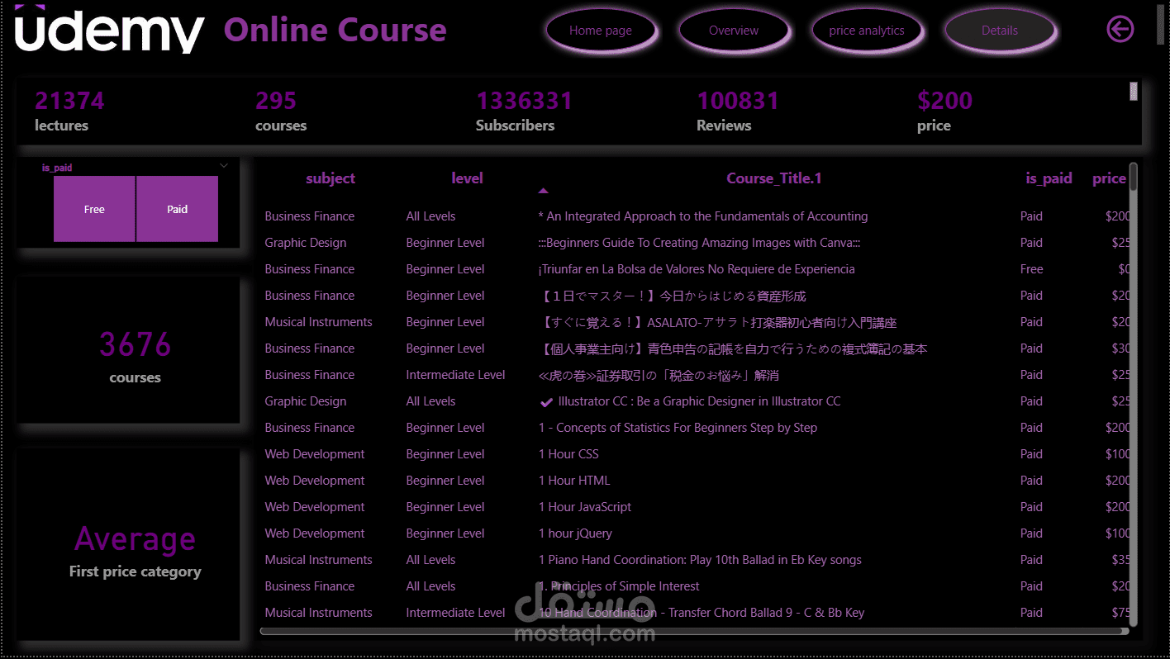Select the '1 Hour JavaScript' course
The height and width of the screenshot is (659, 1170).
[585, 507]
